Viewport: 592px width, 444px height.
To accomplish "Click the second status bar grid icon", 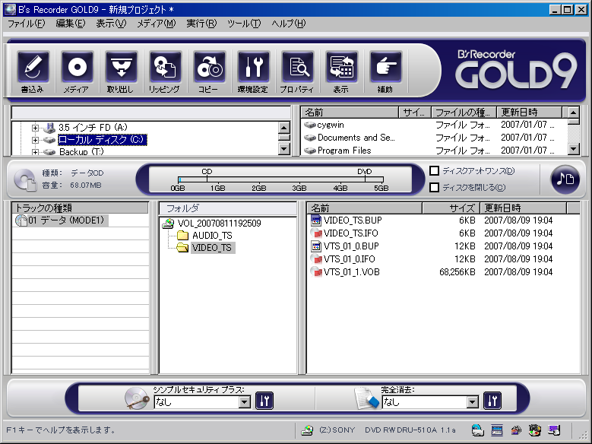I will 497,430.
